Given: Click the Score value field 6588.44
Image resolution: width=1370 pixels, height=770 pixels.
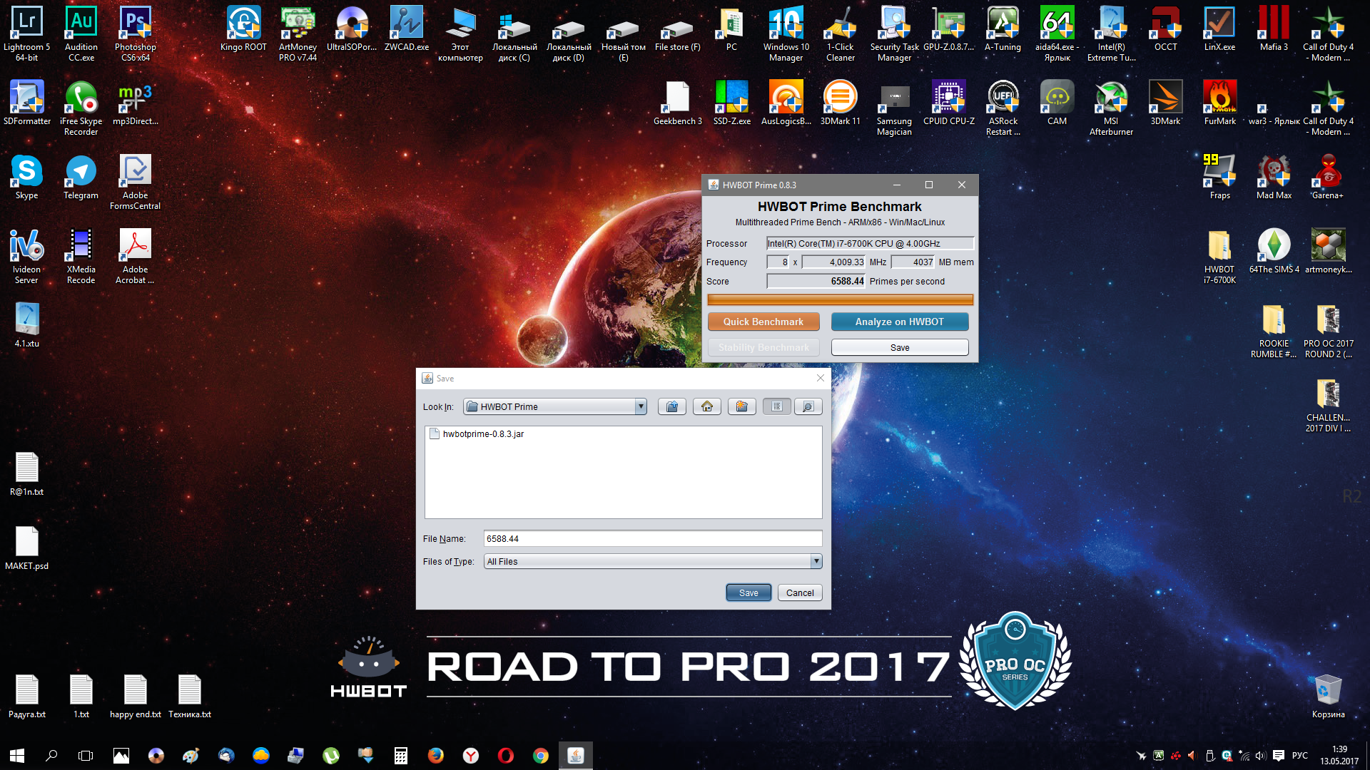Looking at the screenshot, I should click(x=816, y=281).
